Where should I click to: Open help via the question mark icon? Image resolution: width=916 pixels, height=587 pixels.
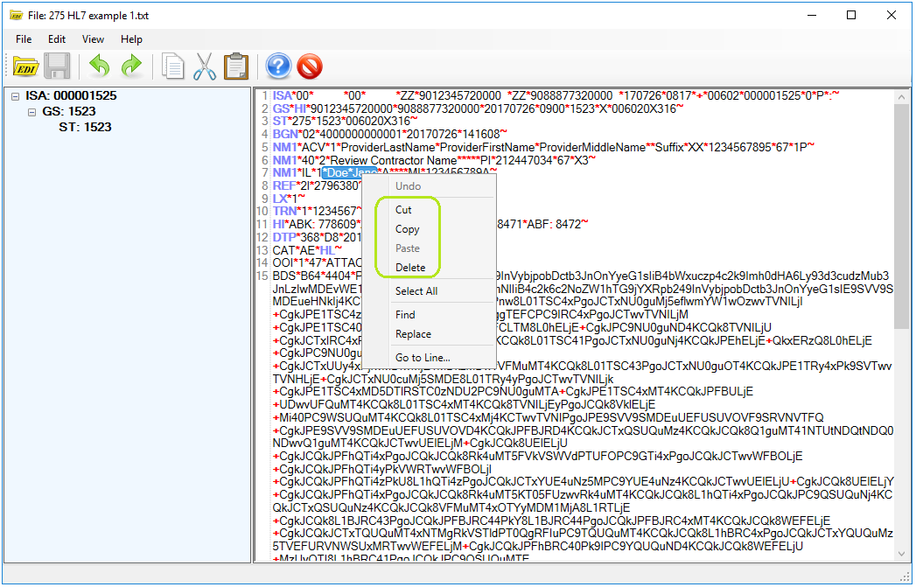click(277, 66)
